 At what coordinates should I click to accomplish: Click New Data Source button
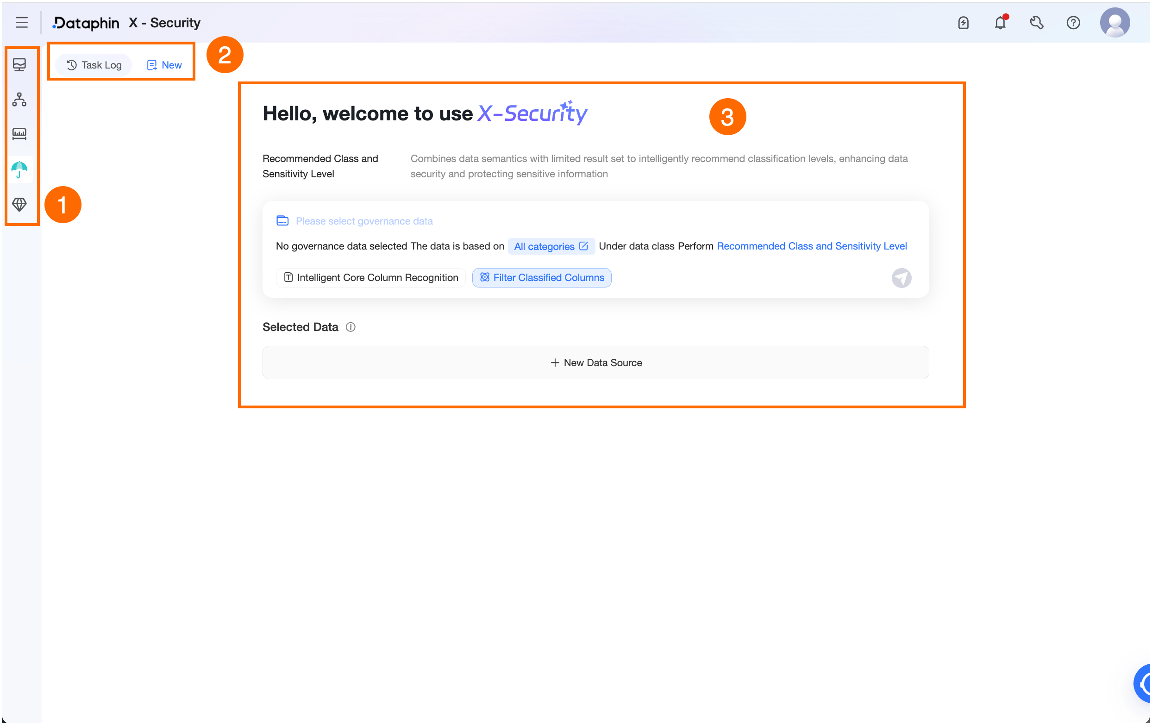click(595, 363)
